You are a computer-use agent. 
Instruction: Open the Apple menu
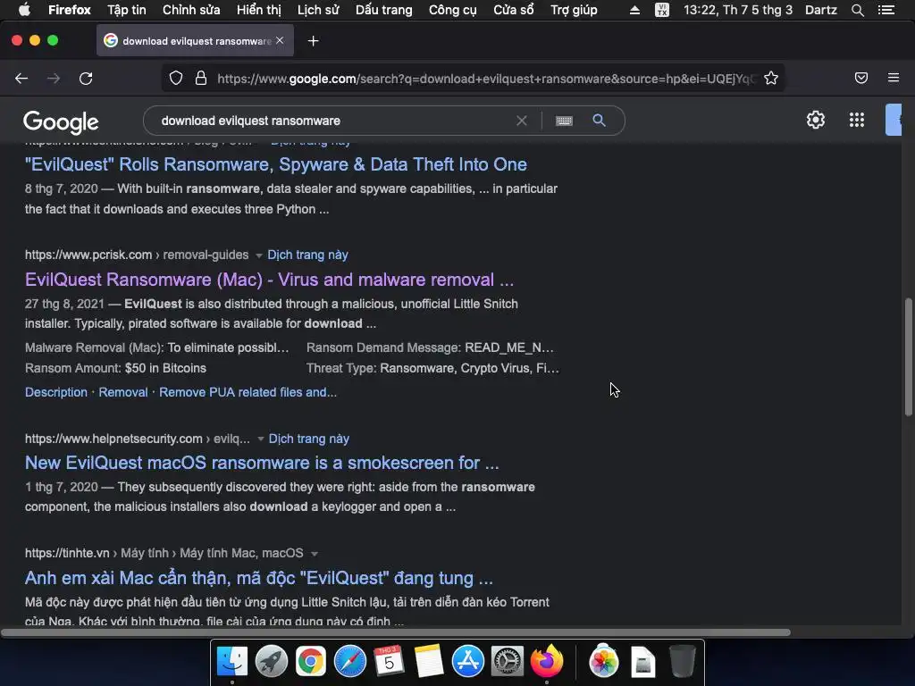[24, 10]
